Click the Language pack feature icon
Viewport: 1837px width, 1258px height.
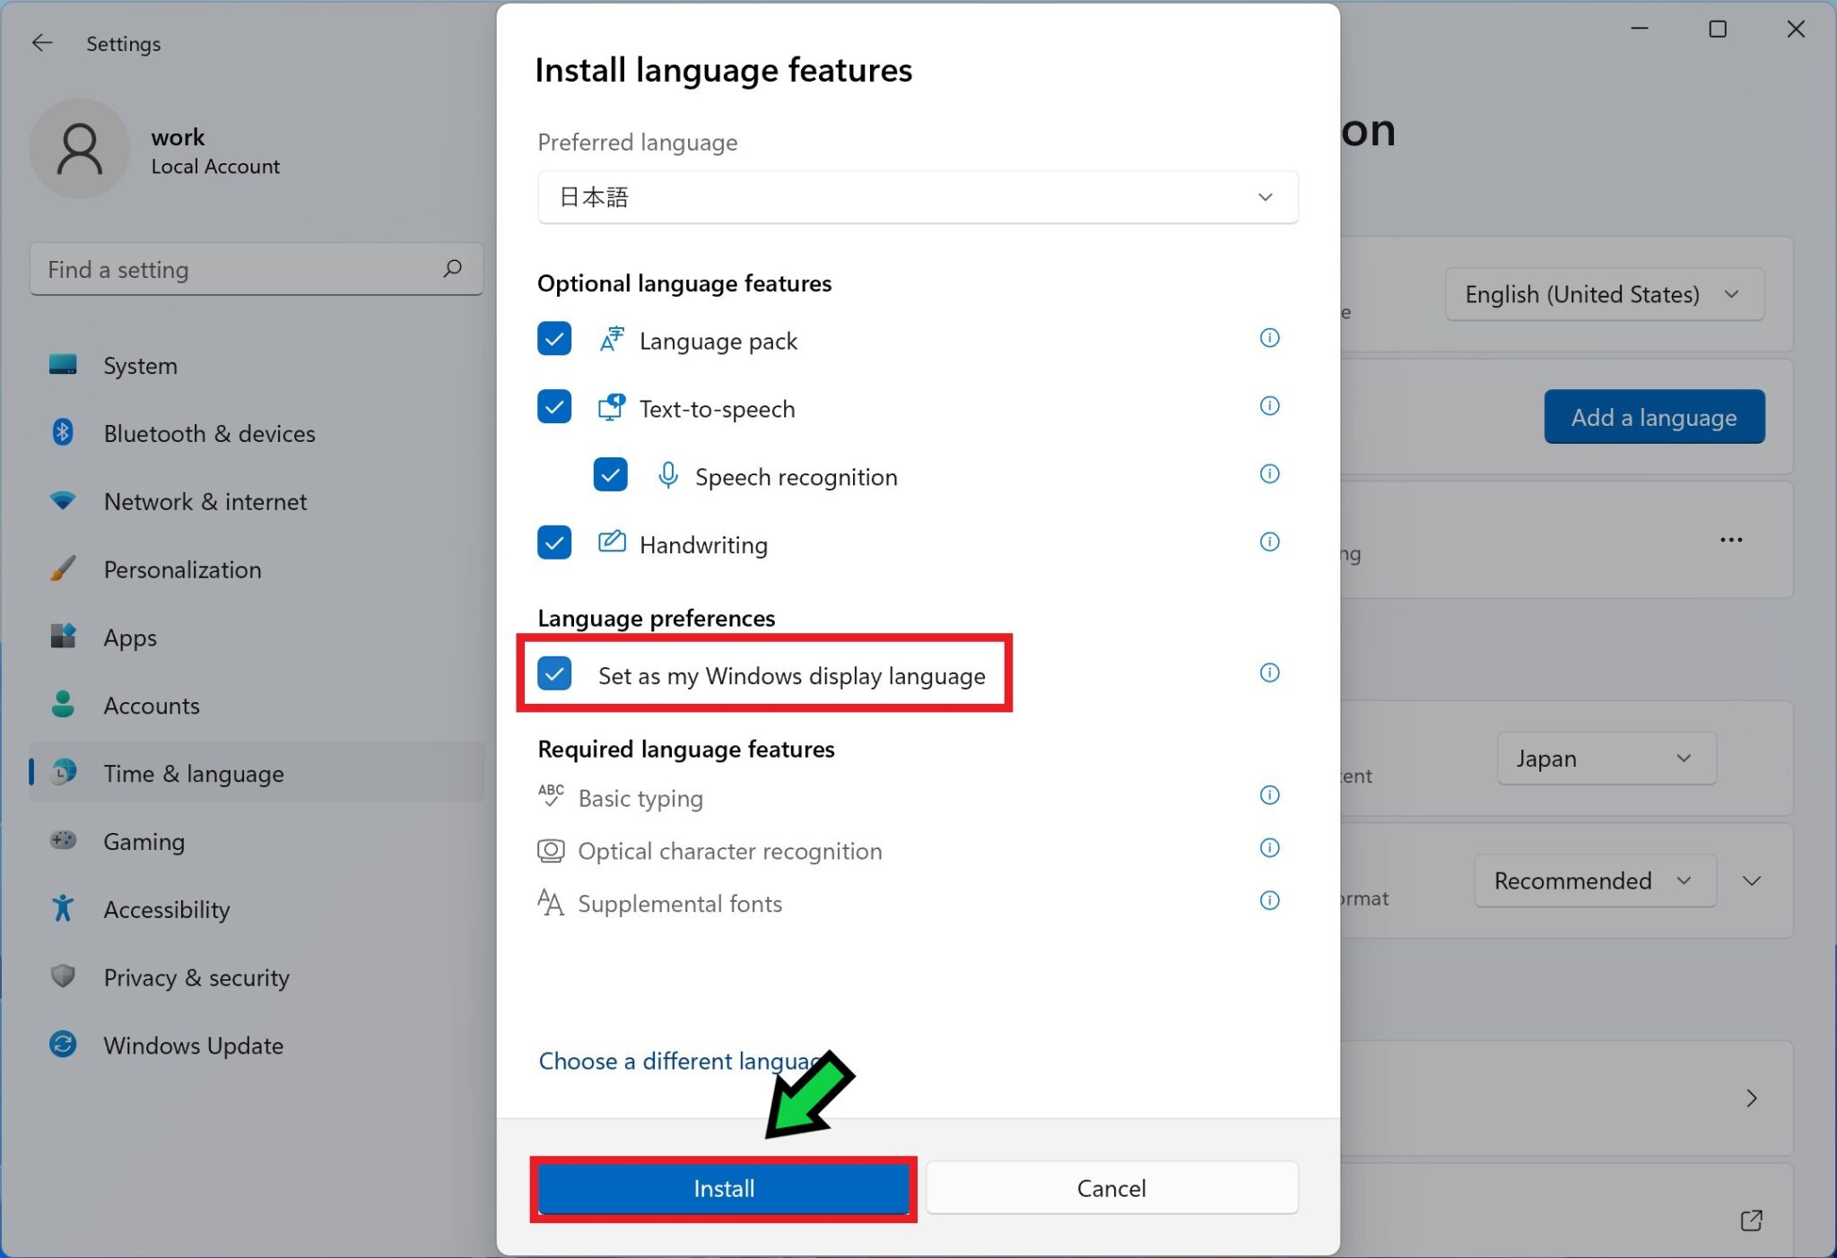[x=612, y=340]
